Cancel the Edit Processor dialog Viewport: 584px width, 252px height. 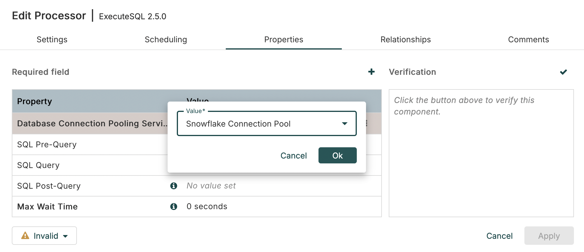(499, 236)
